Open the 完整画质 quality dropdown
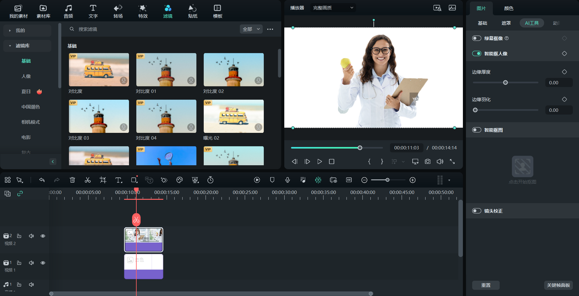579x296 pixels. 333,8
